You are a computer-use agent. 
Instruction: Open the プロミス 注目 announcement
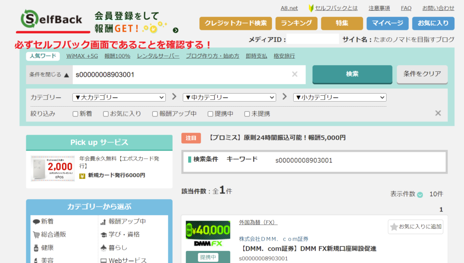(x=276, y=138)
